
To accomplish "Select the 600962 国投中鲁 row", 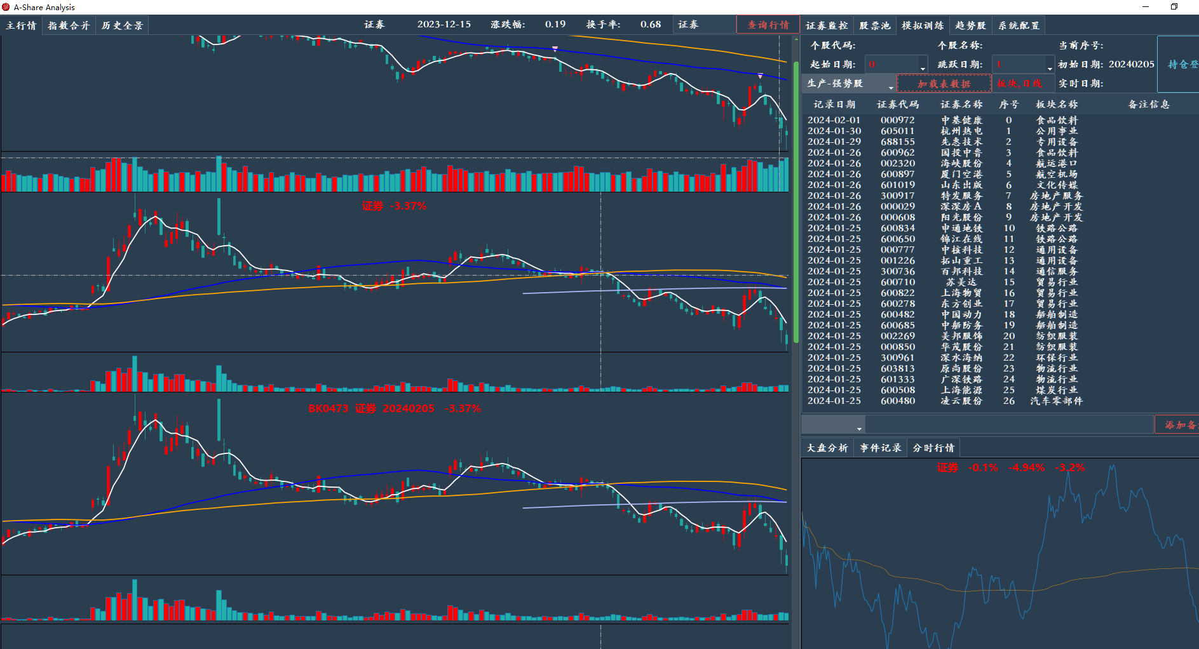I will [x=999, y=152].
